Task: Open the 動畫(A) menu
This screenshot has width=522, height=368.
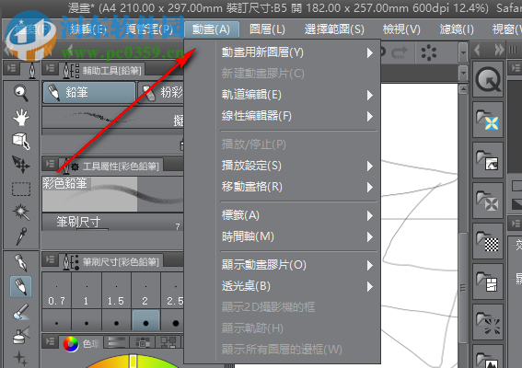Action: [x=212, y=29]
